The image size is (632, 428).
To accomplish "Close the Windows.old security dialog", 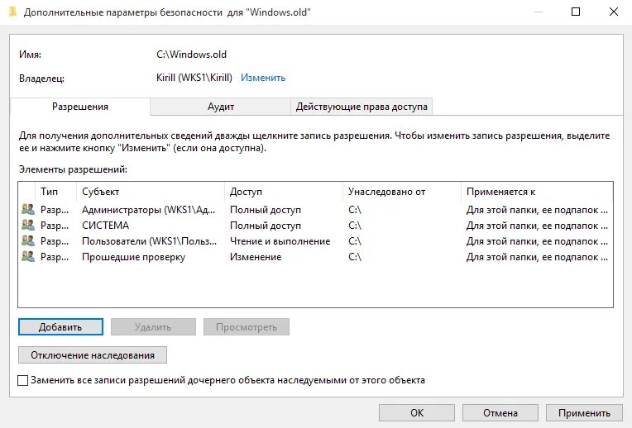I will click(x=614, y=12).
